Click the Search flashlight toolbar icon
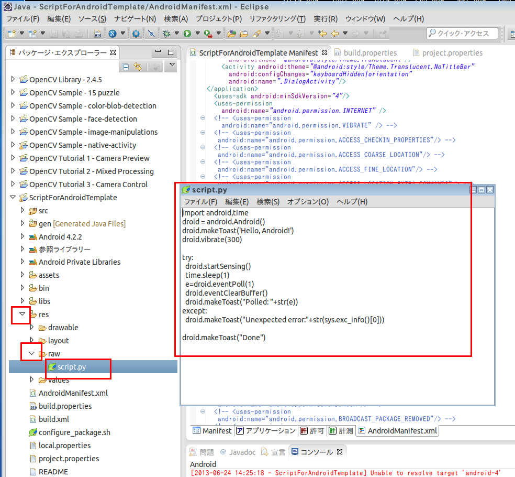 click(x=257, y=34)
